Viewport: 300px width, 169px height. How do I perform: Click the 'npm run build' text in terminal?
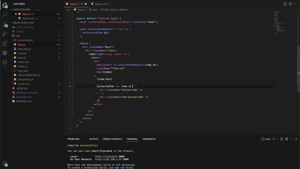pyautogui.click(x=124, y=168)
